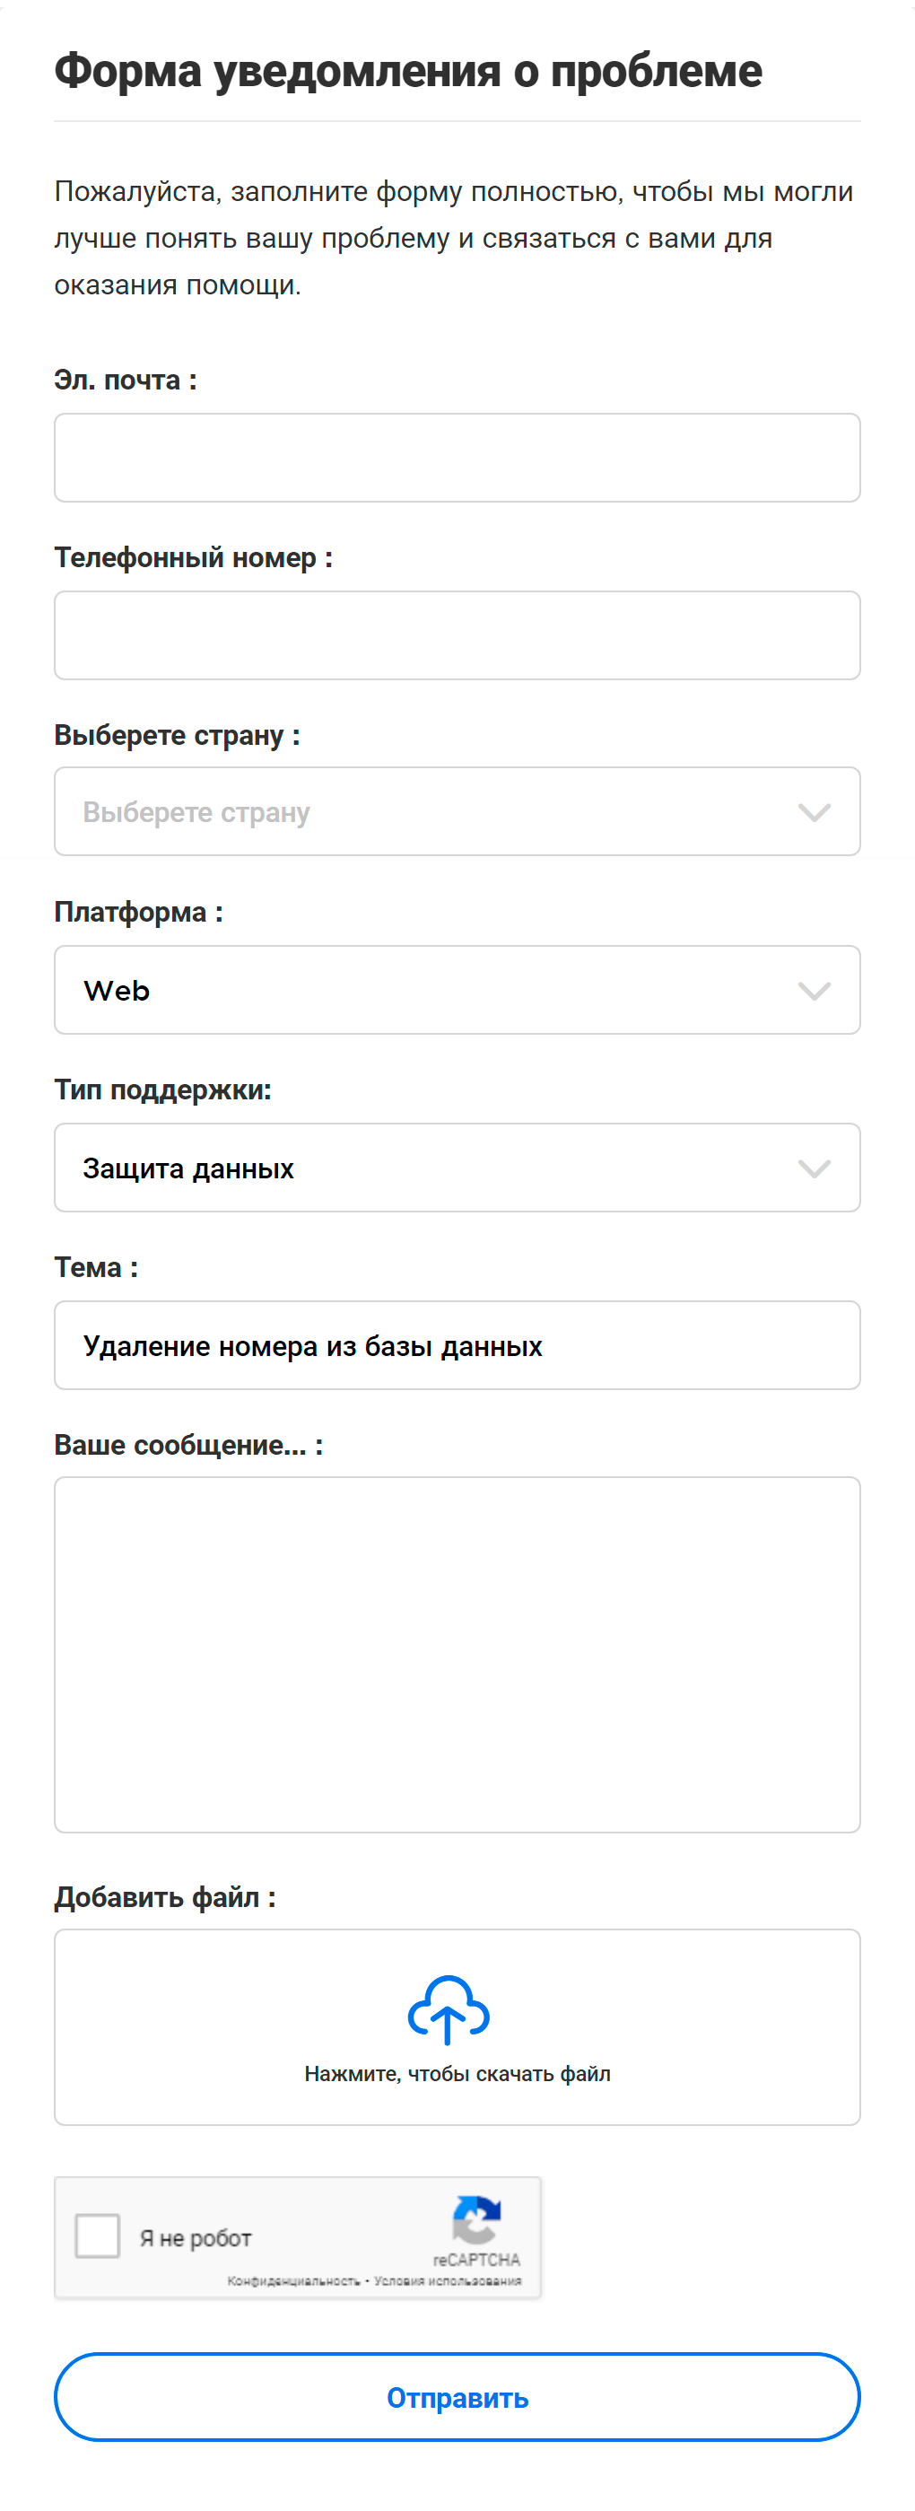This screenshot has height=2511, width=915.
Task: Open the Платформа dropdown chevron arrow
Action: (814, 992)
